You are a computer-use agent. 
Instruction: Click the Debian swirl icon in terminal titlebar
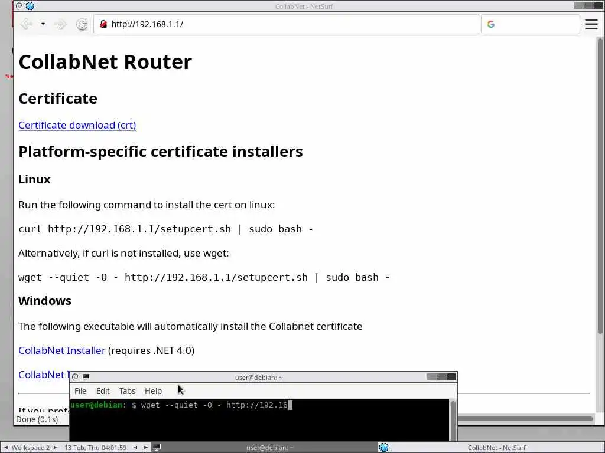tap(75, 377)
